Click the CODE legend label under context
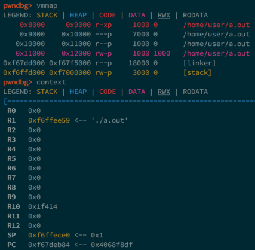The image size is (255, 250). coord(107,92)
